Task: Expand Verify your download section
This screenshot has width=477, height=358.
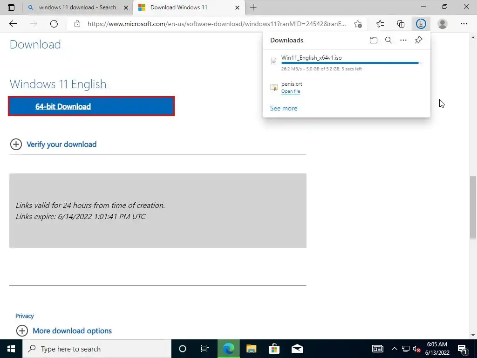Action: pyautogui.click(x=61, y=145)
